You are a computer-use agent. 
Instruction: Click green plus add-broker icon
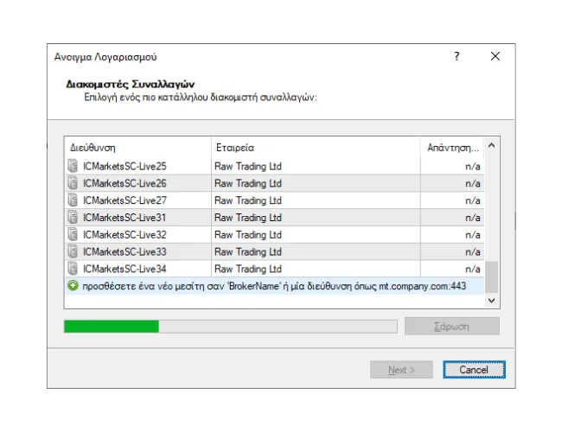click(x=73, y=285)
